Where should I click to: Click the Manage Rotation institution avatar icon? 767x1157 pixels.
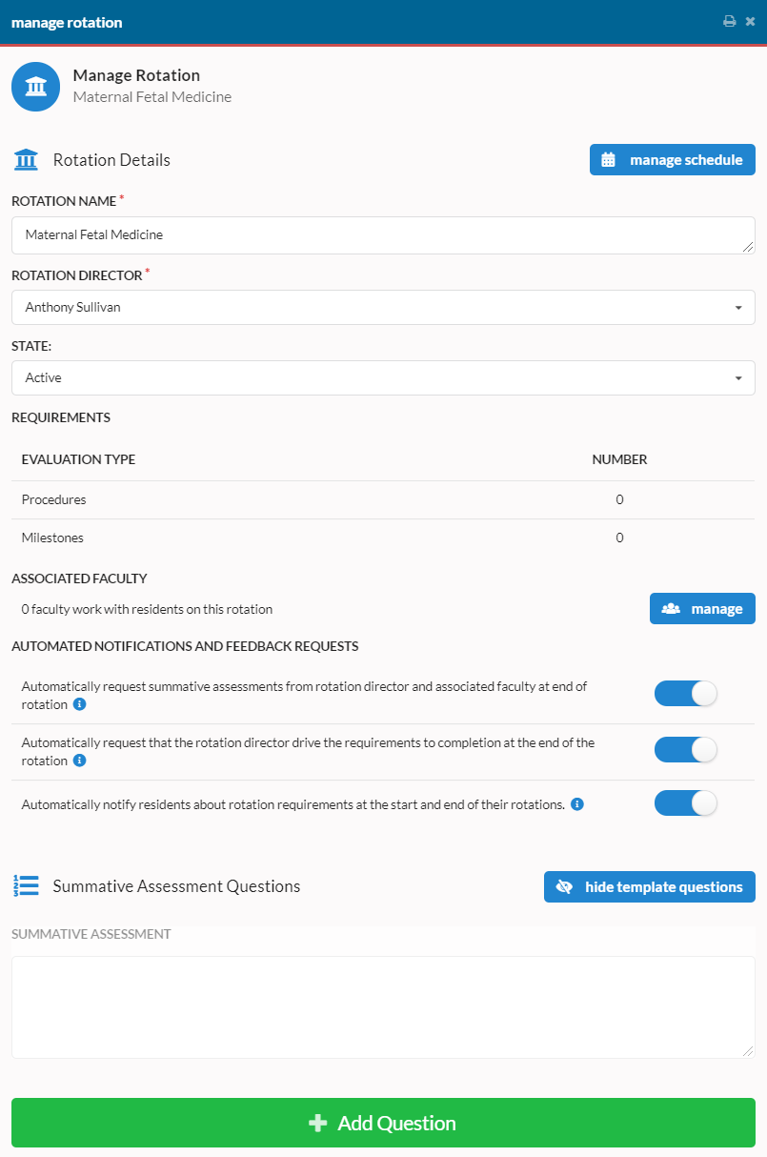pos(36,87)
